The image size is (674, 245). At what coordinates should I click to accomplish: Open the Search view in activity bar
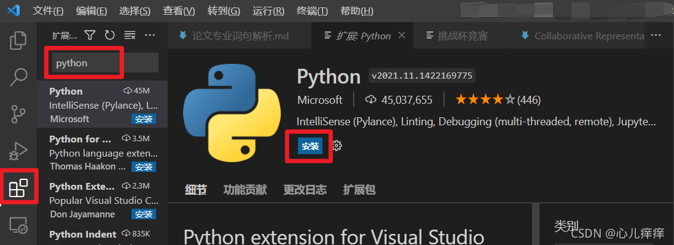[18, 77]
